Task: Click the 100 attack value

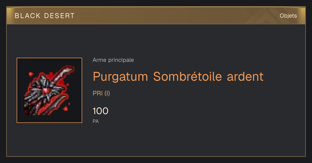Action: [100, 111]
